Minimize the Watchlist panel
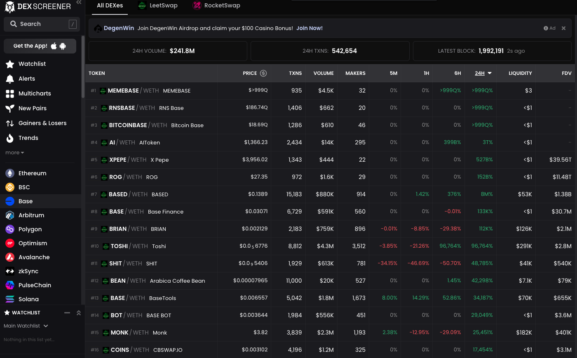Image resolution: width=577 pixels, height=358 pixels. (67, 313)
